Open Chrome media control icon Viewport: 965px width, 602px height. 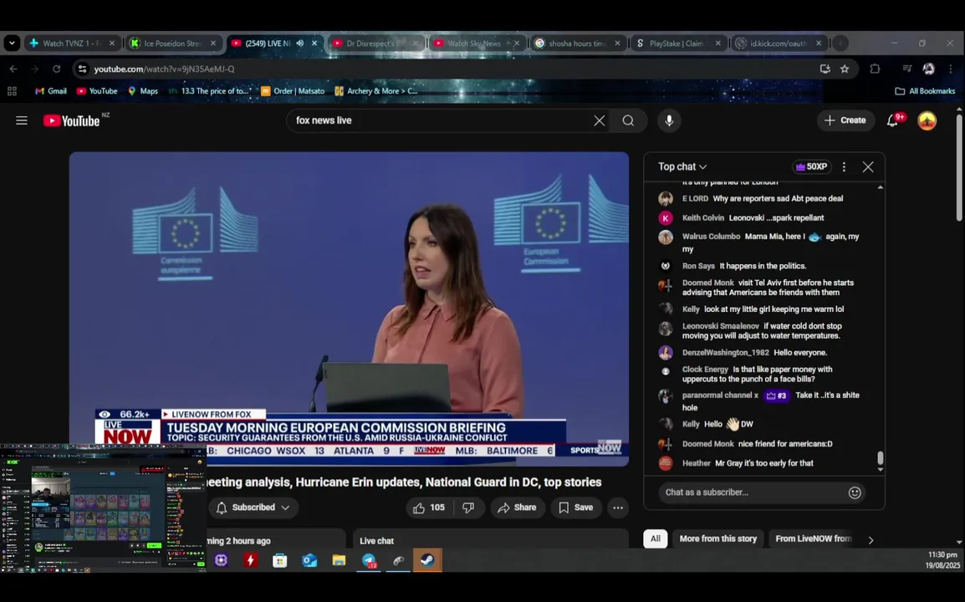906,69
